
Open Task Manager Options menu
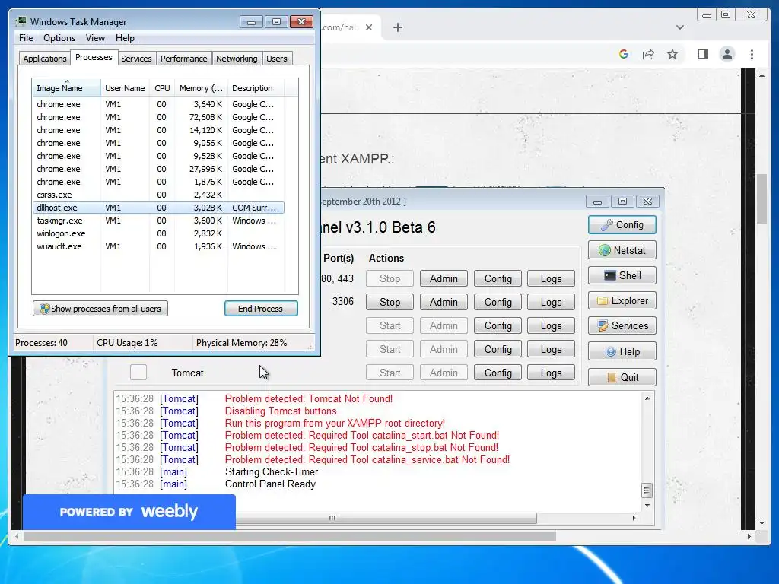pyautogui.click(x=59, y=38)
